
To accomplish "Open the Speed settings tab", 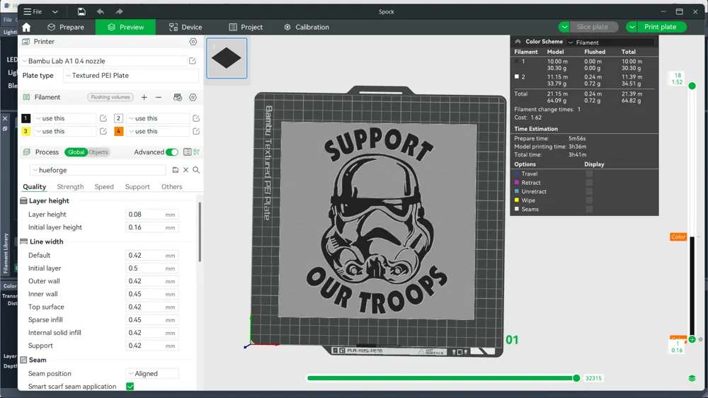I will pos(104,186).
